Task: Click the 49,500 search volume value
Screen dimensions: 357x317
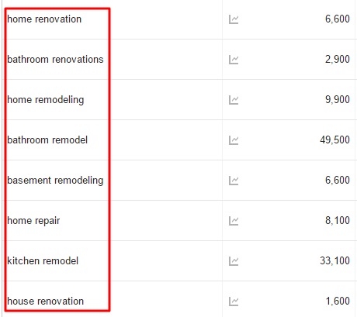Action: tap(334, 140)
